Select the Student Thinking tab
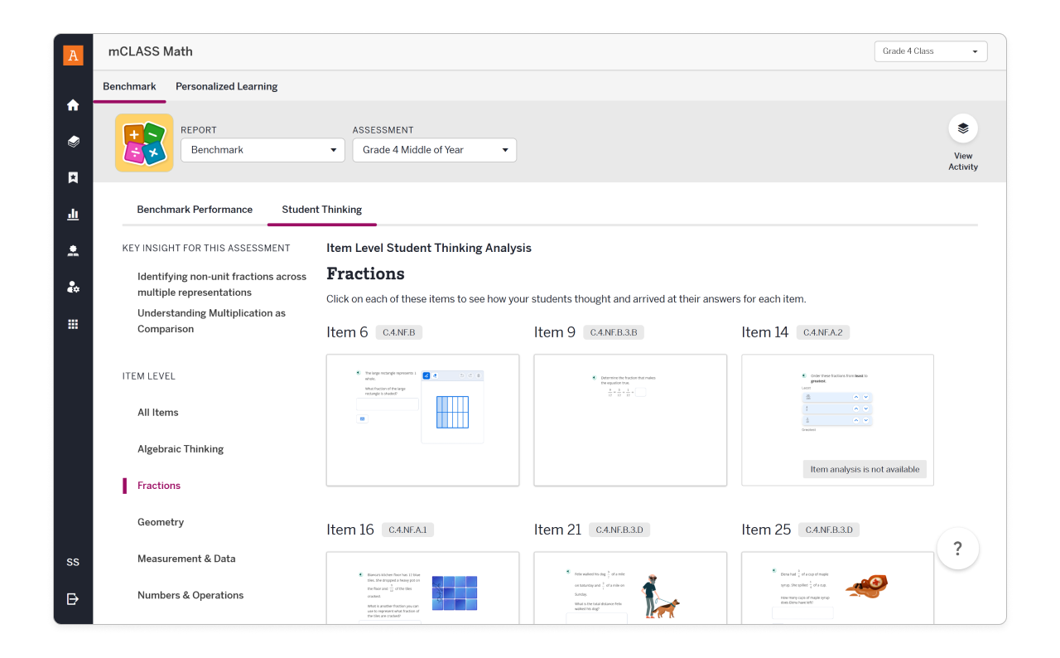This screenshot has width=1060, height=658. (322, 210)
